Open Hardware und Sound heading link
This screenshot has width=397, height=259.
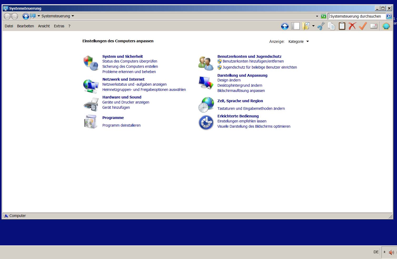[x=122, y=97]
